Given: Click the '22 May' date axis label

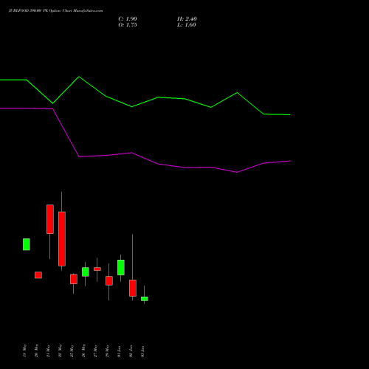Looking at the screenshot, I should coord(60,351).
